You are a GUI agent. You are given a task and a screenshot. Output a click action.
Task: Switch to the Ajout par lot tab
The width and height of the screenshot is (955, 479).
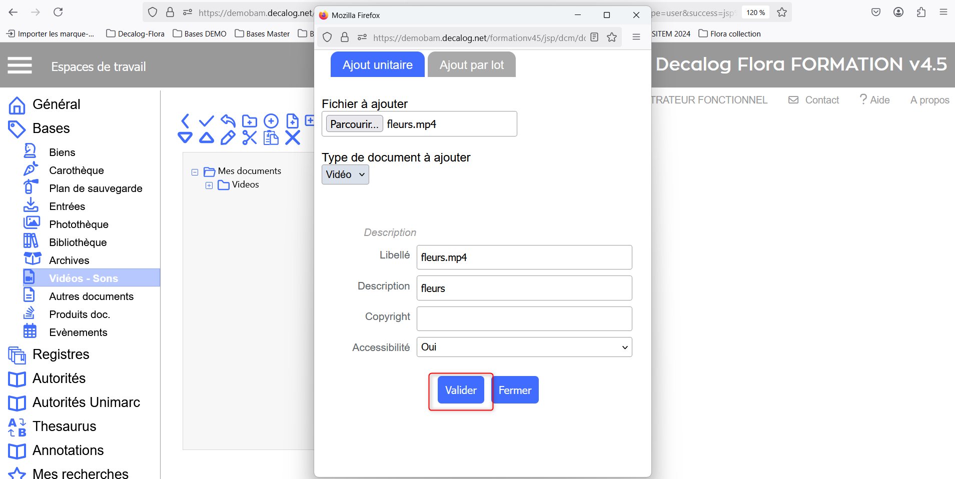(x=471, y=65)
